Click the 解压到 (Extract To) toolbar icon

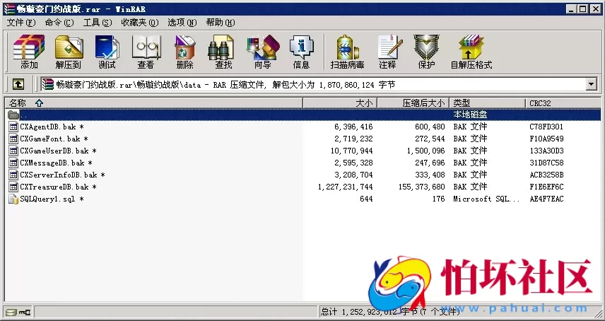click(x=69, y=47)
